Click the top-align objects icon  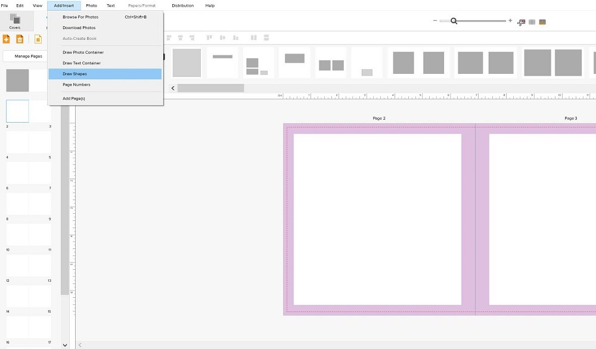(209, 37)
